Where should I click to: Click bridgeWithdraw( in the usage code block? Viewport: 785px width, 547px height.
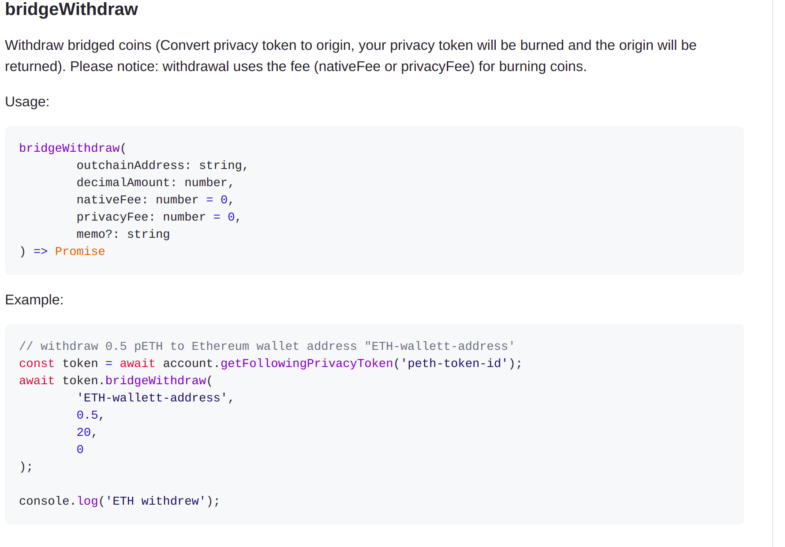coord(72,148)
